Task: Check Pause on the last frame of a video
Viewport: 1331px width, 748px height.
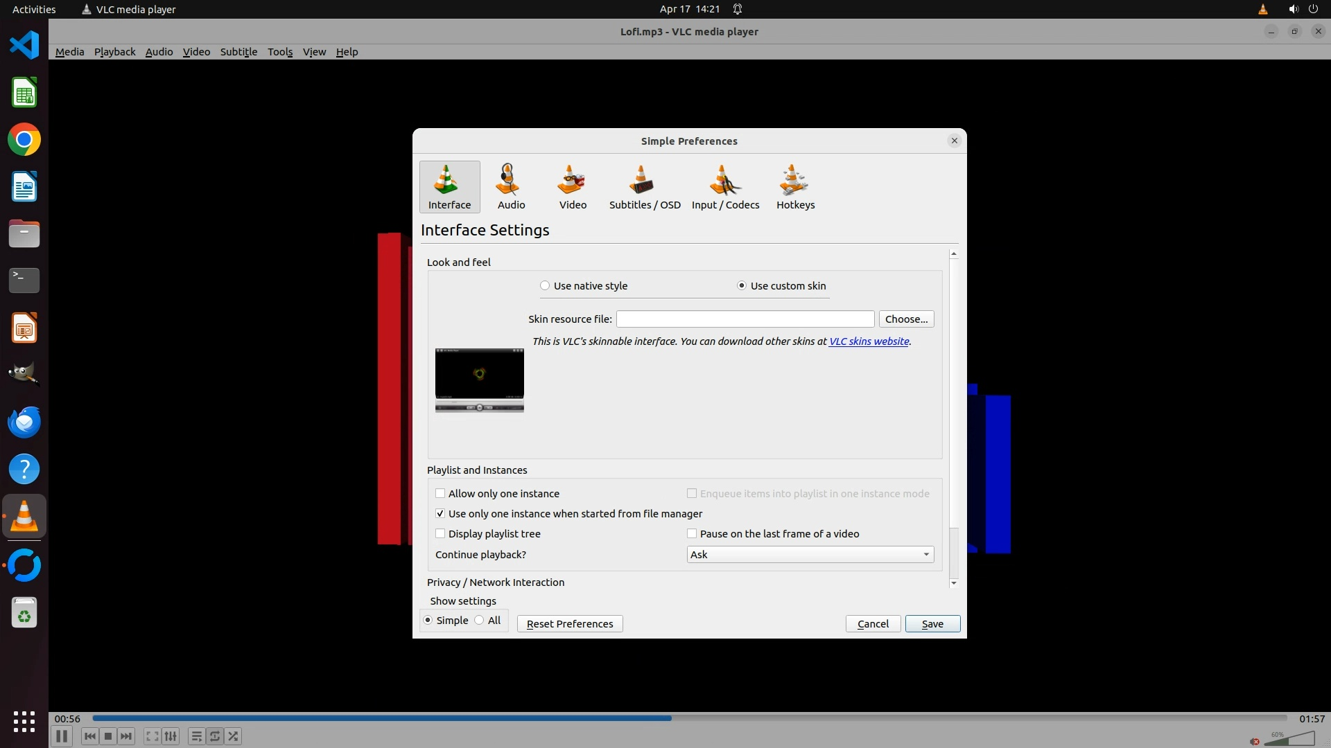Action: pyautogui.click(x=692, y=534)
